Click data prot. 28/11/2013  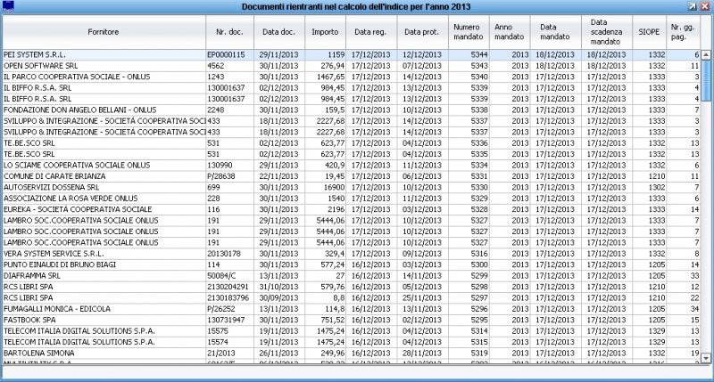(421, 353)
